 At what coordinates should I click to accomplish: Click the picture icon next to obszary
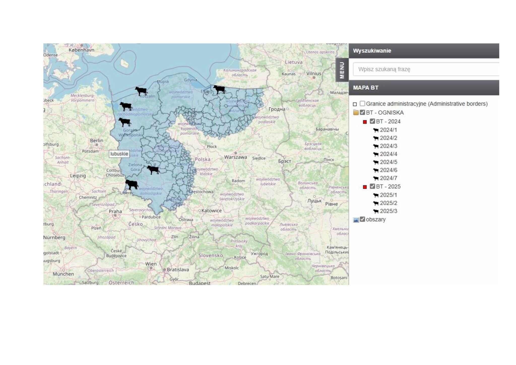(x=356, y=220)
